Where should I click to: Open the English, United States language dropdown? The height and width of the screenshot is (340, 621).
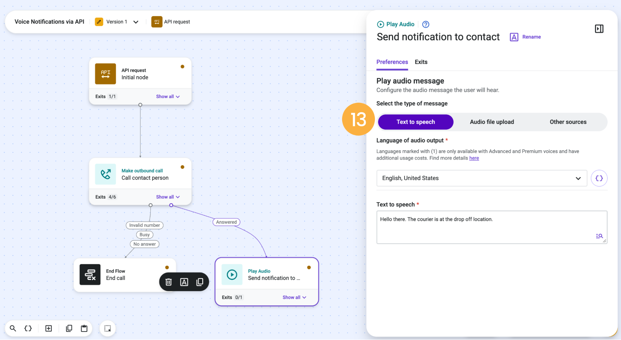coord(482,178)
